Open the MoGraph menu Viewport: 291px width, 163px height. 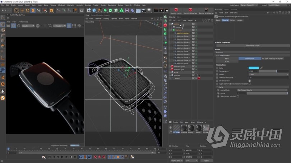point(62,5)
